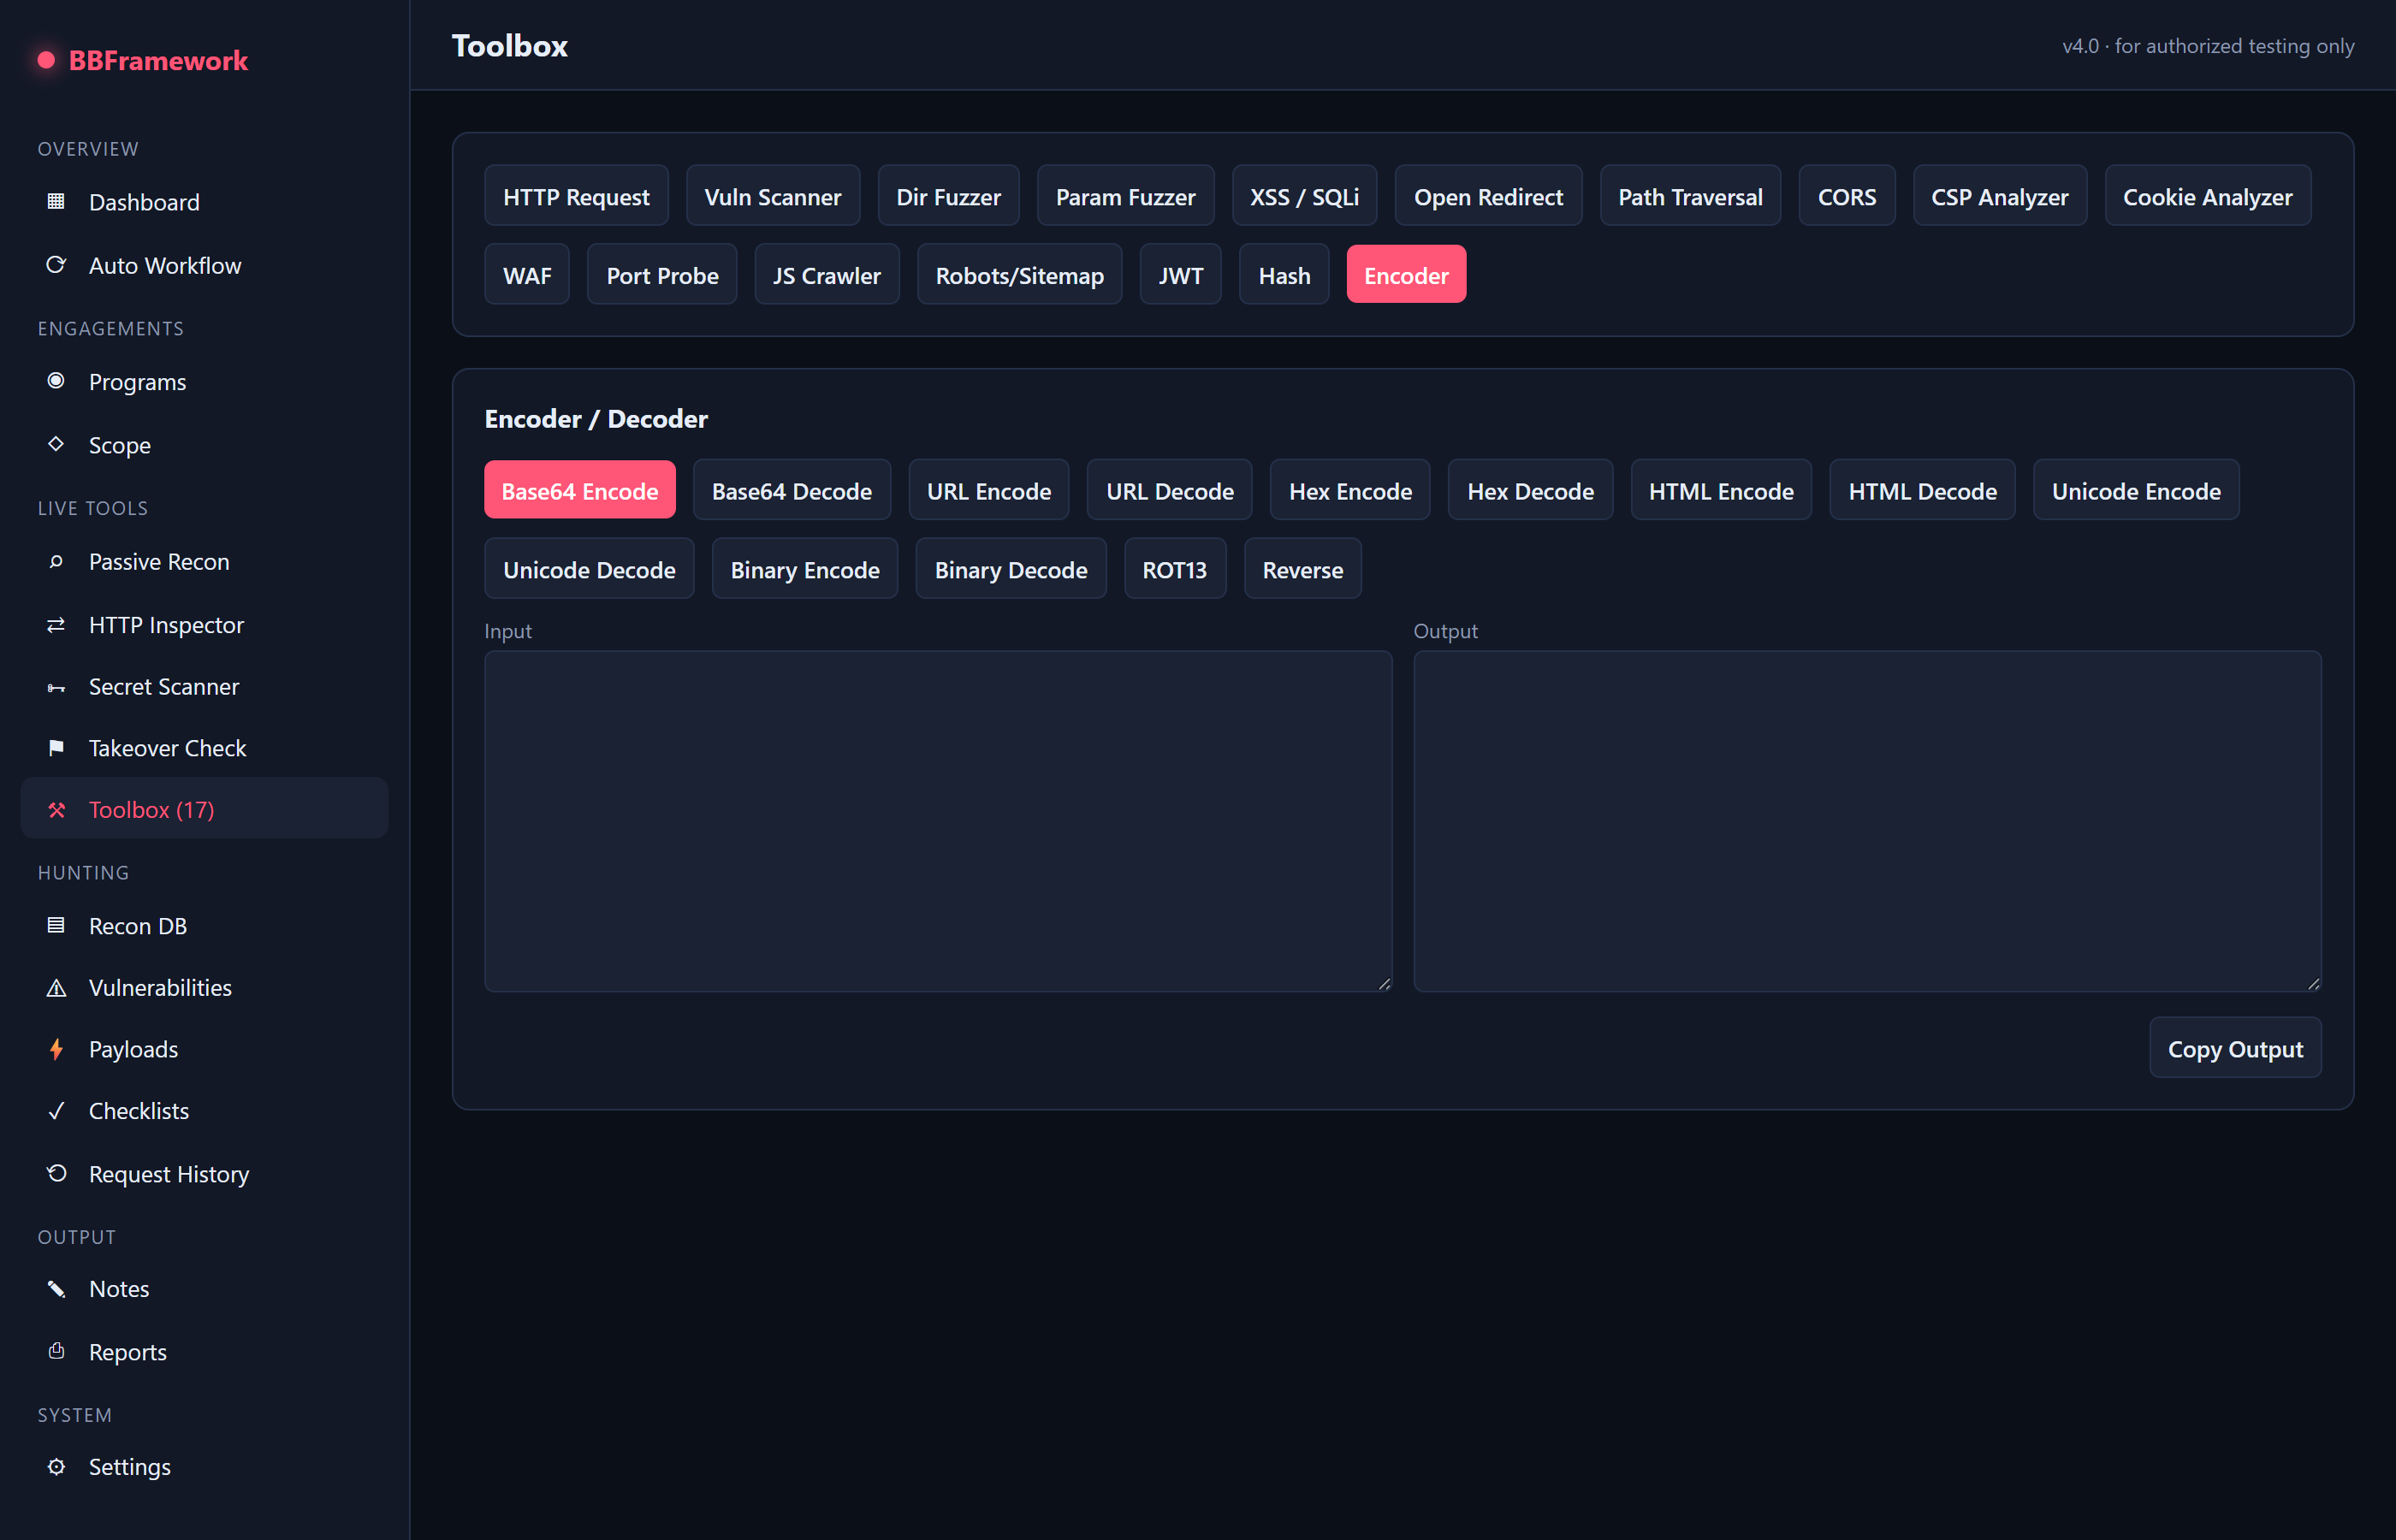The width and height of the screenshot is (2396, 1540).
Task: Click the HTTP Inspector arrows icon
Action: pos(56,625)
